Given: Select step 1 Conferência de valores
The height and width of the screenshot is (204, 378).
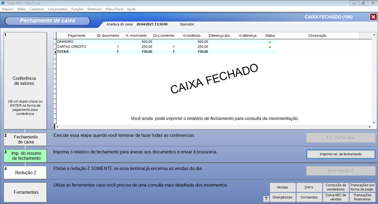Looking at the screenshot, I should click(25, 81).
